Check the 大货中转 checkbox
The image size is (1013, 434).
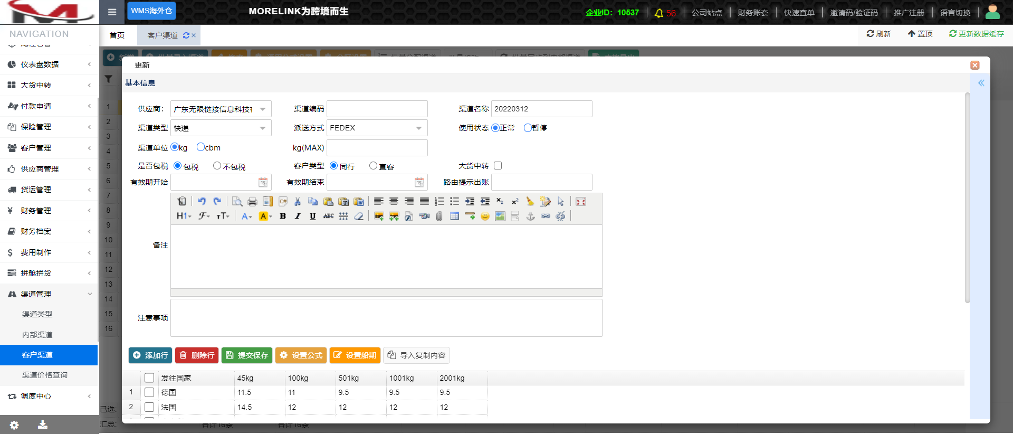tap(498, 166)
